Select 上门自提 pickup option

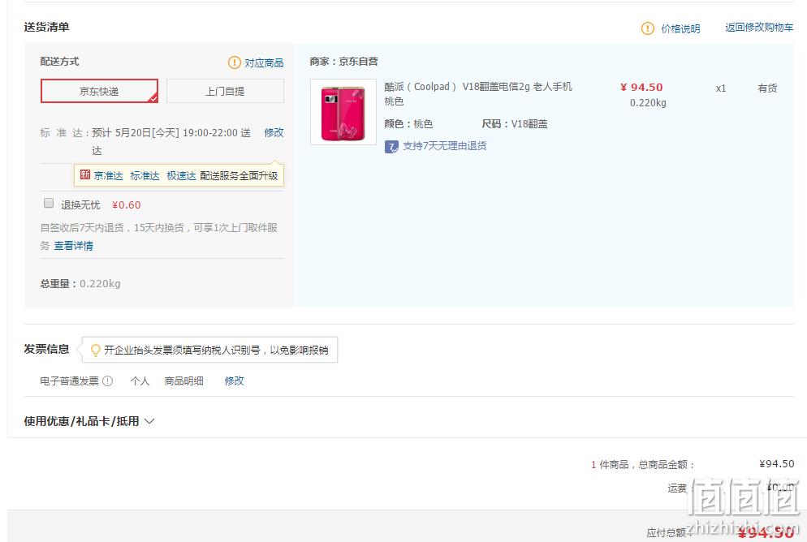point(225,91)
